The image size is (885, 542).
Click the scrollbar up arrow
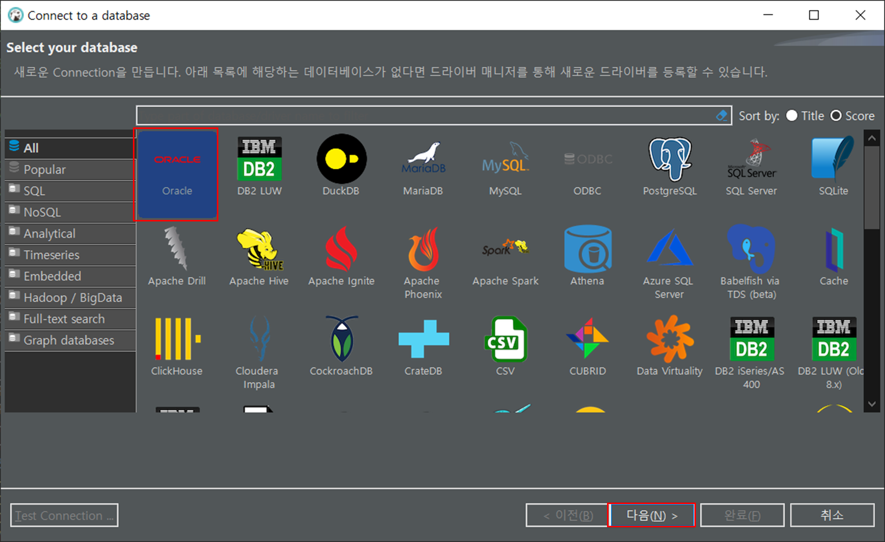[x=872, y=138]
